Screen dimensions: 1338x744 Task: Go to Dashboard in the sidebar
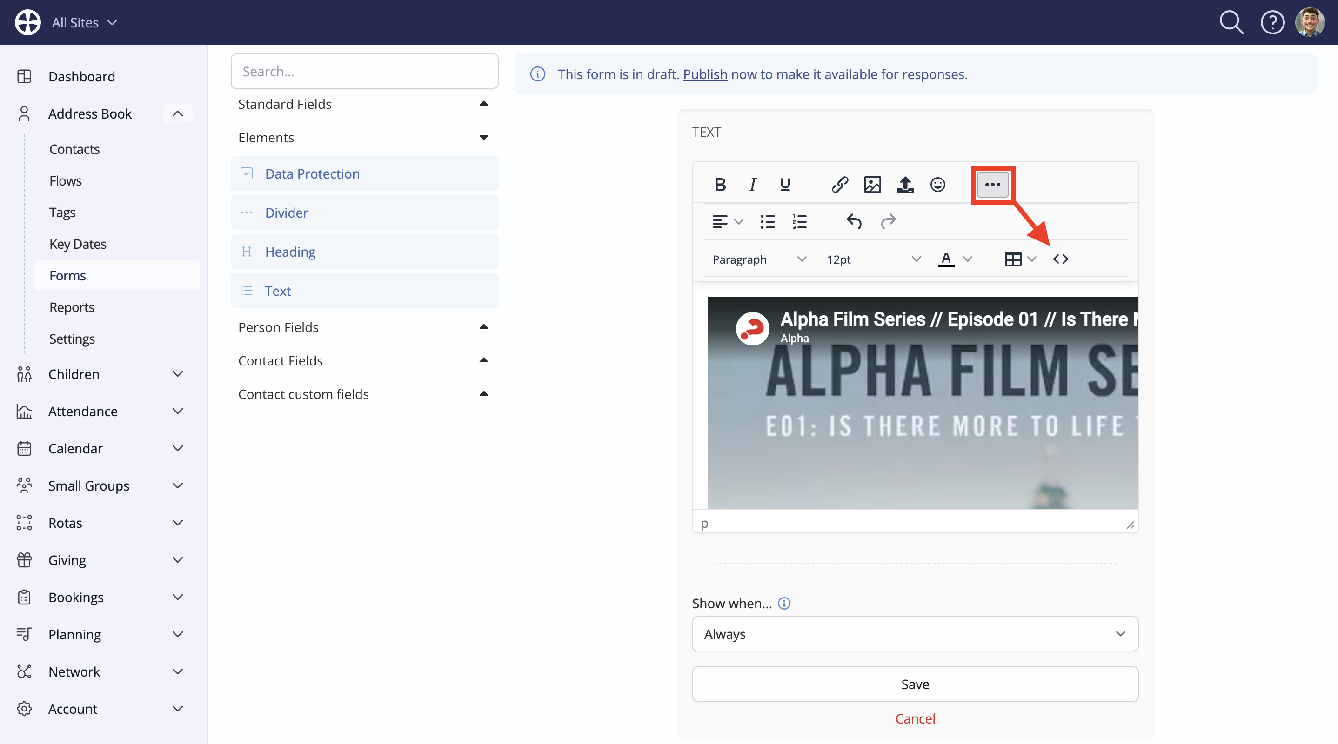81,76
